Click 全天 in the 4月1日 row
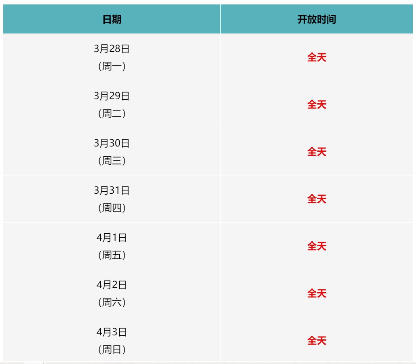Image resolution: width=416 pixels, height=364 pixels. coord(317,246)
